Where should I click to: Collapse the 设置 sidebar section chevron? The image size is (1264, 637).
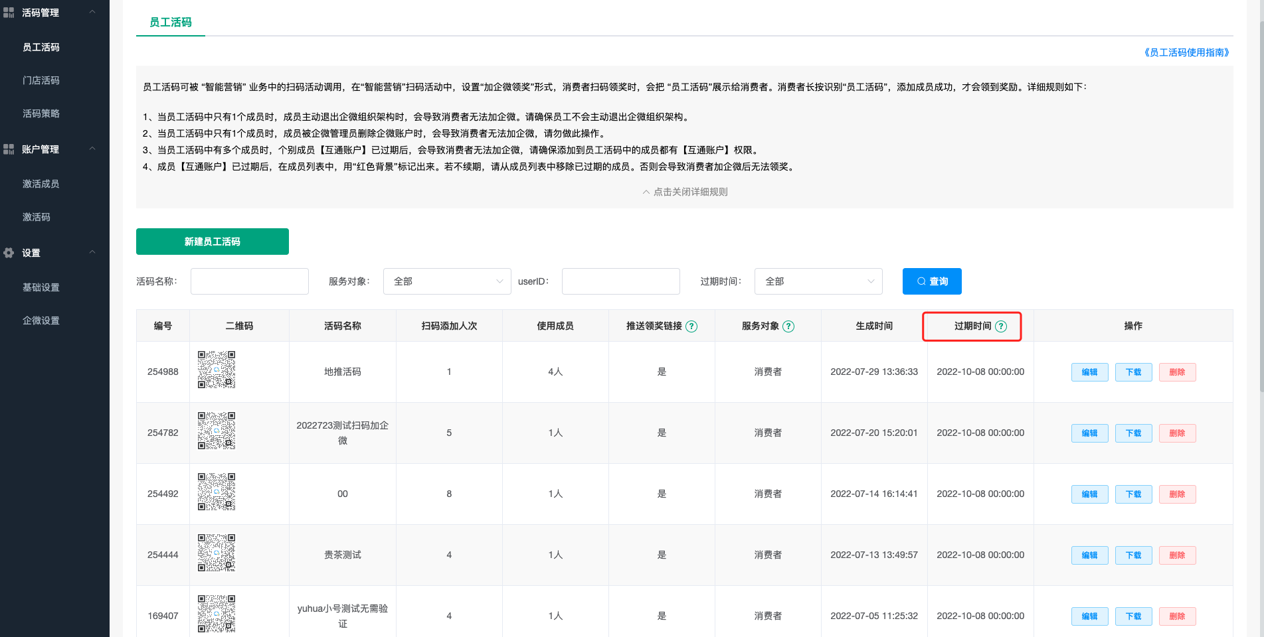(x=92, y=252)
